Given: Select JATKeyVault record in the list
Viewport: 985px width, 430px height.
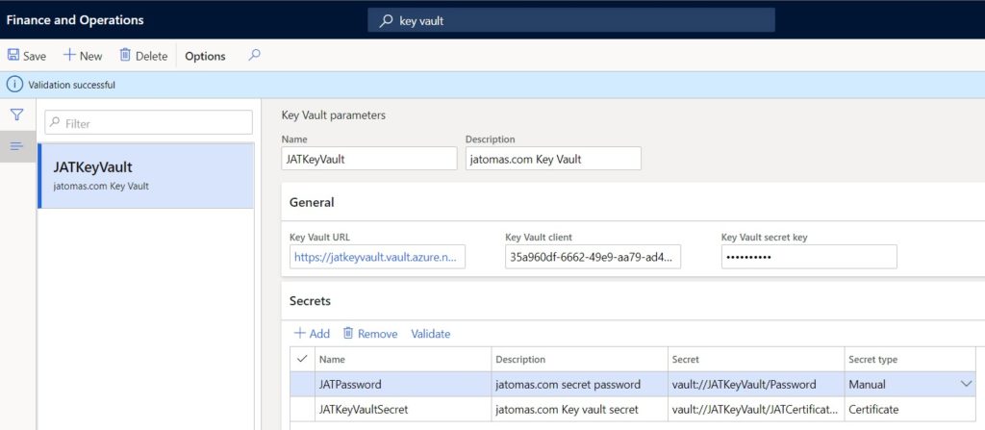Looking at the screenshot, I should 146,175.
